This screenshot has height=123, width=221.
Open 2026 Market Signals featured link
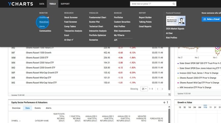[175, 29]
